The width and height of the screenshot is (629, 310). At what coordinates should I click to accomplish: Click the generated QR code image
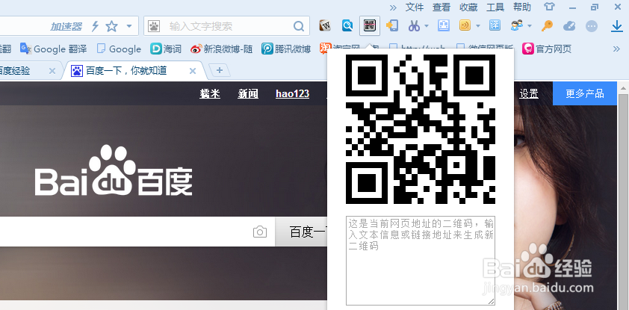coord(421,129)
